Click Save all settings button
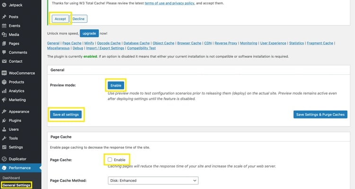Viewport: 355px width, 189px height. click(66, 115)
